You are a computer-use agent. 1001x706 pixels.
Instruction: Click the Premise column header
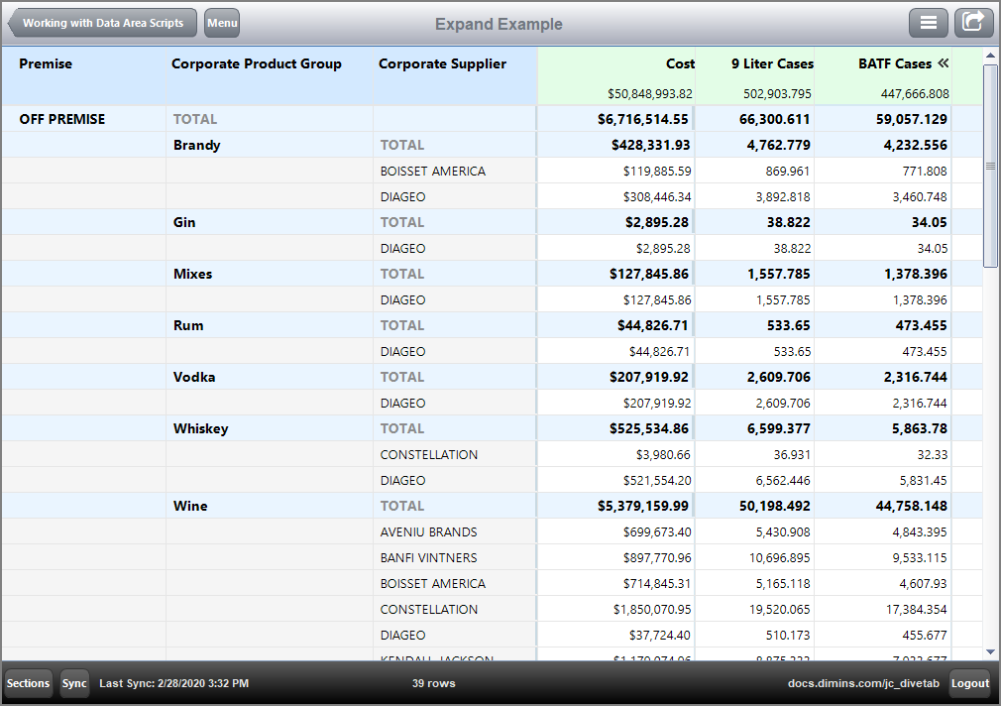(x=46, y=62)
